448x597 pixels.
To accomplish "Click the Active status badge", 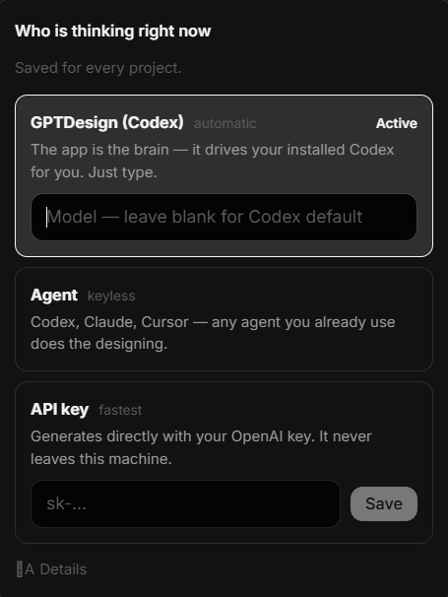I will pos(397,123).
